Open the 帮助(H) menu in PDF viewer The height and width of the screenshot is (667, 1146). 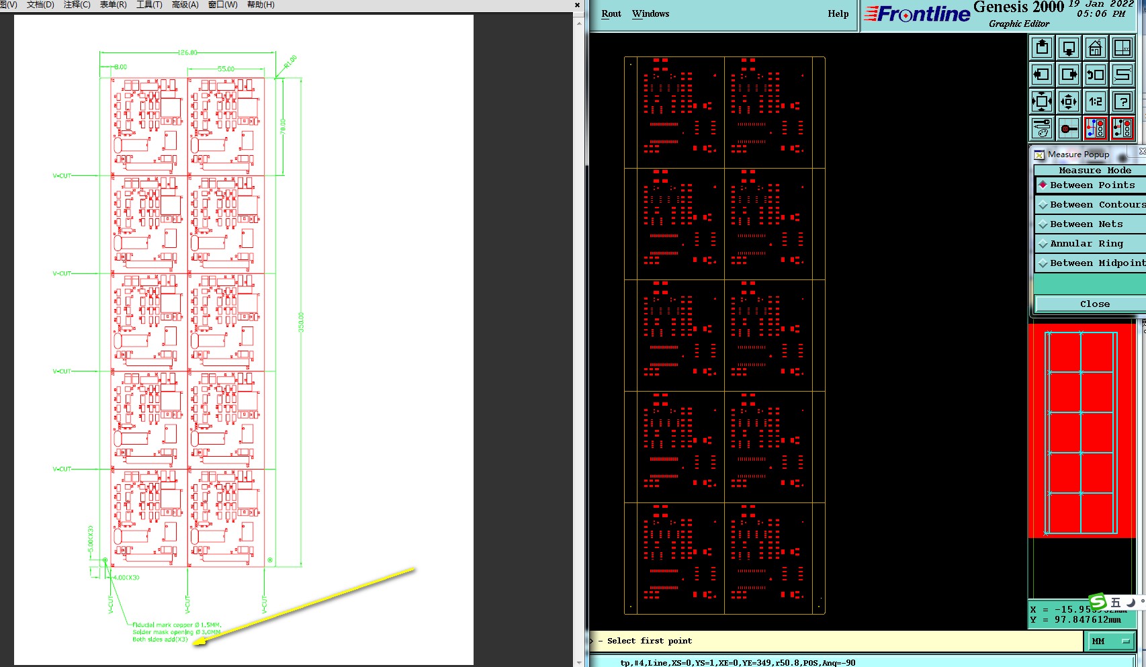click(x=261, y=5)
